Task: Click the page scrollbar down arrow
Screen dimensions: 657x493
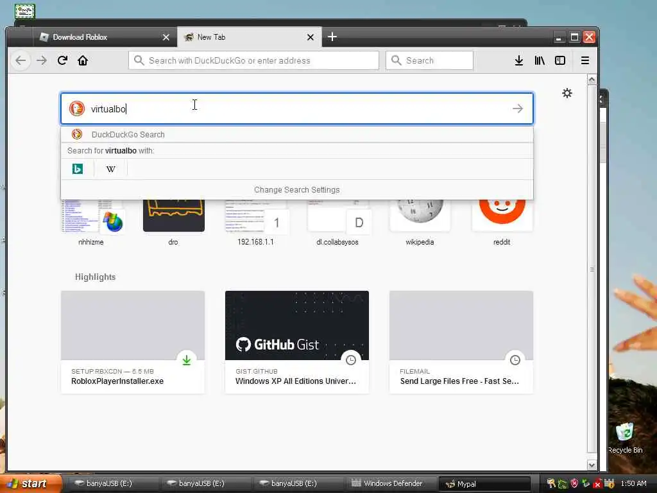Action: pyautogui.click(x=592, y=465)
